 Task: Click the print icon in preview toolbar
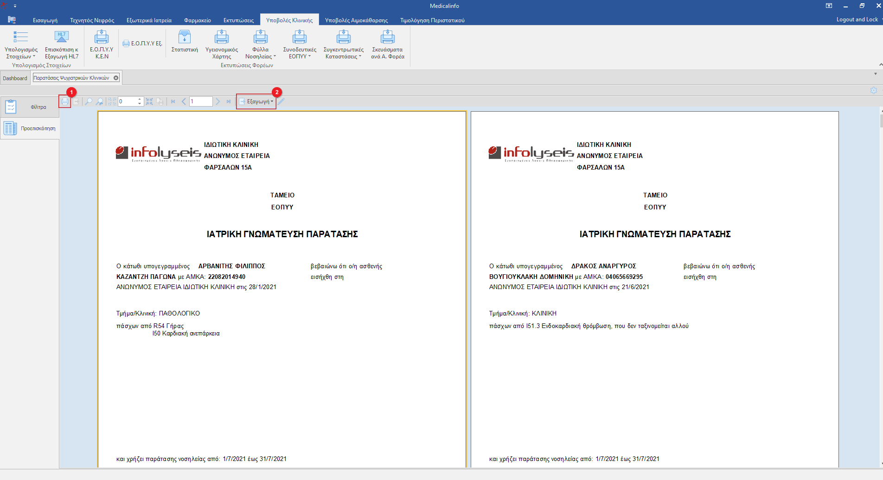(x=65, y=101)
